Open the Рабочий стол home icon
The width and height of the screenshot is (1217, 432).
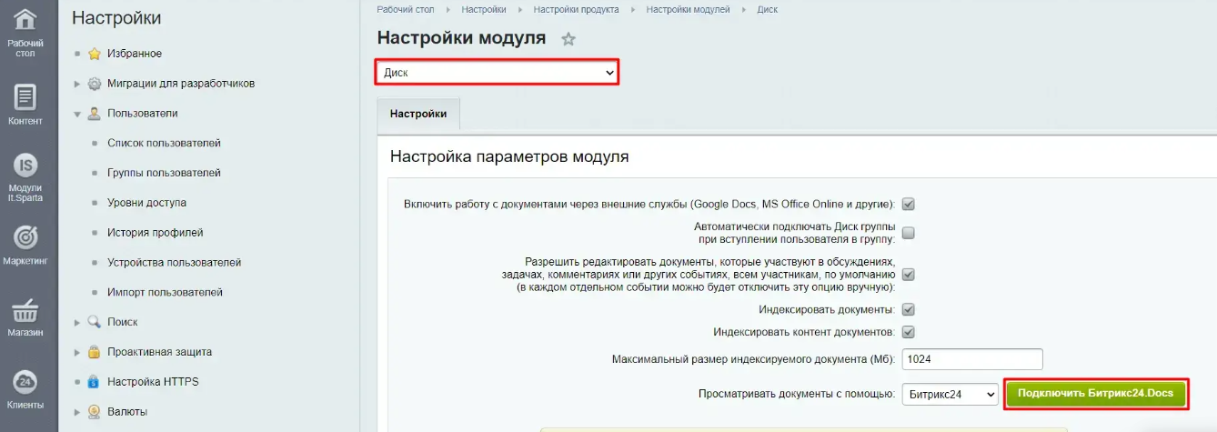click(x=25, y=19)
